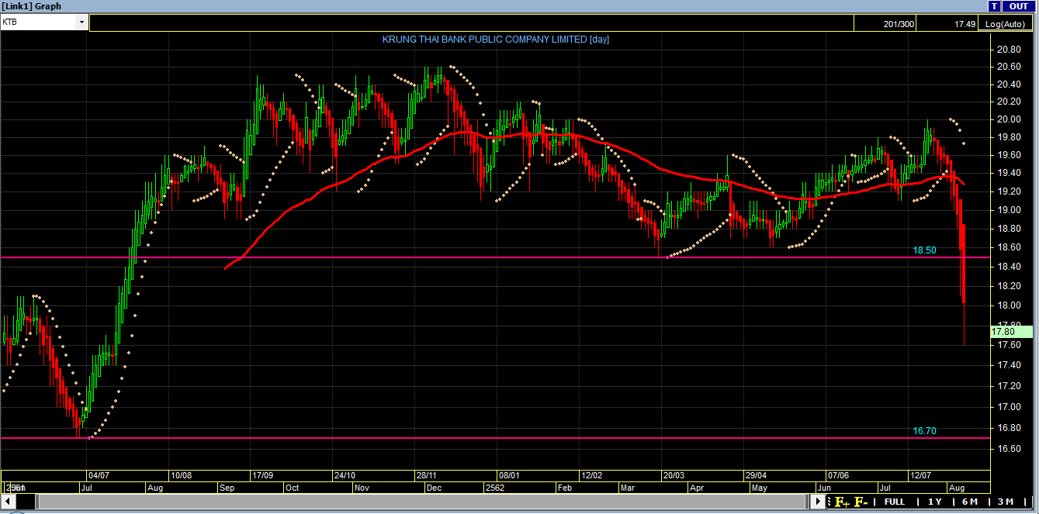
Task: Click the [Link1] Graph window title
Action: point(32,6)
